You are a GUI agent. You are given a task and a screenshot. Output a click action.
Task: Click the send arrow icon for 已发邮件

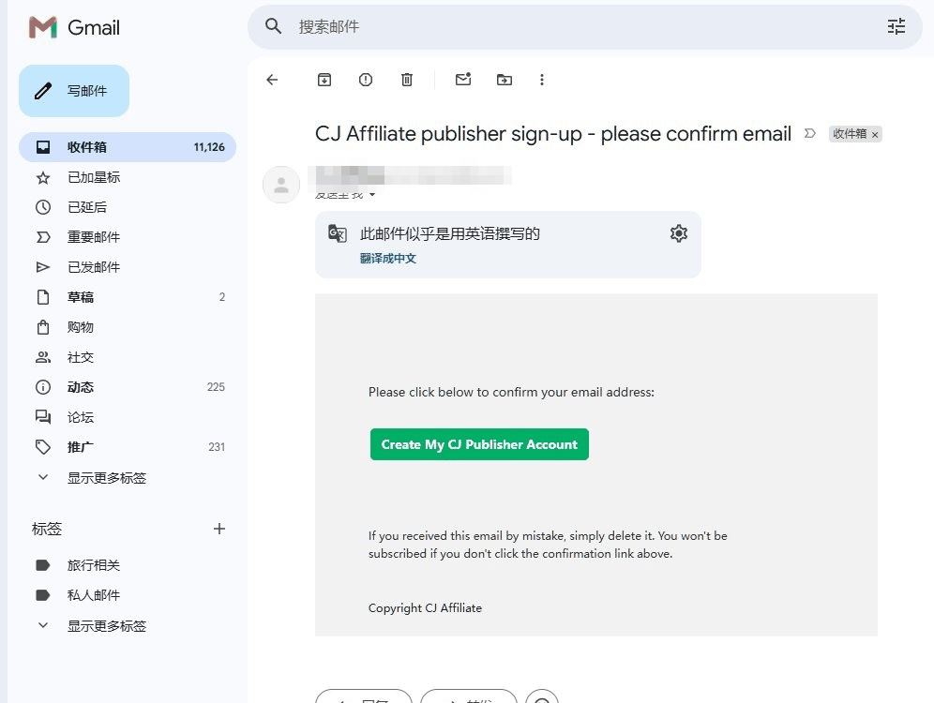click(x=43, y=267)
